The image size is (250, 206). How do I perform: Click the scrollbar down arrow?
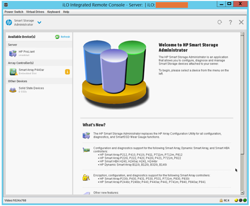click(242, 192)
